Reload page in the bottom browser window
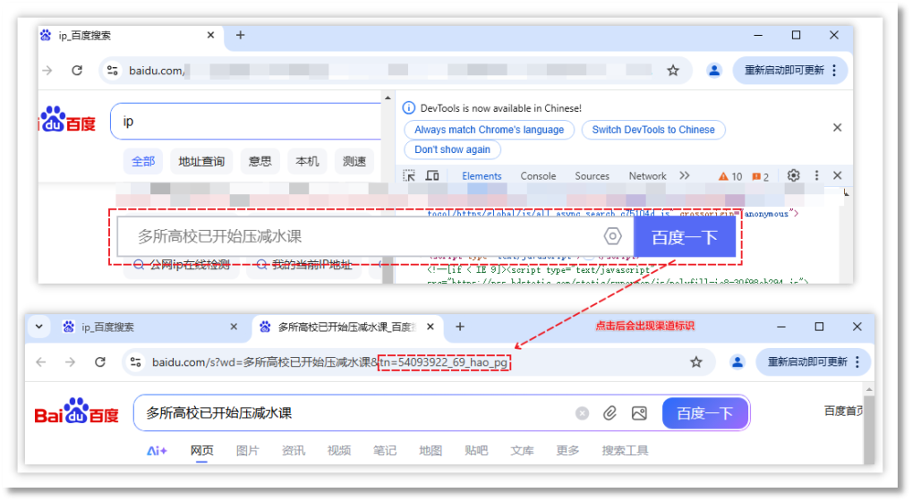The image size is (912, 501). click(100, 362)
